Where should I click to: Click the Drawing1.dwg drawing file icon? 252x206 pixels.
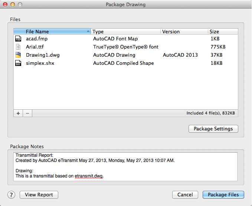[x=18, y=55]
